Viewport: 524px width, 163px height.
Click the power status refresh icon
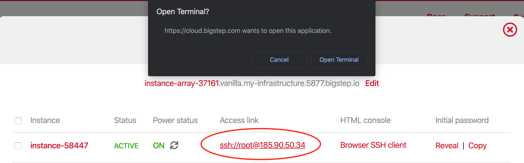[x=174, y=145]
